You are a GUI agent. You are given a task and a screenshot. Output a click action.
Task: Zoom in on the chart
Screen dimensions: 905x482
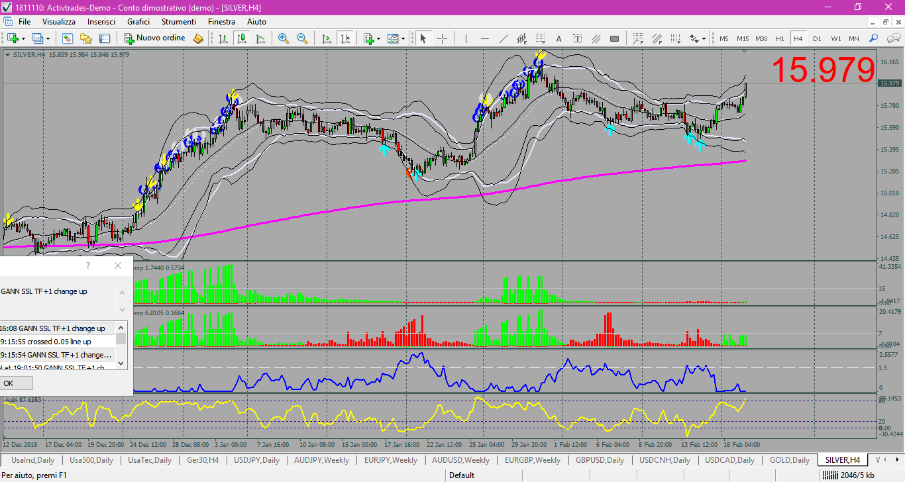point(284,38)
